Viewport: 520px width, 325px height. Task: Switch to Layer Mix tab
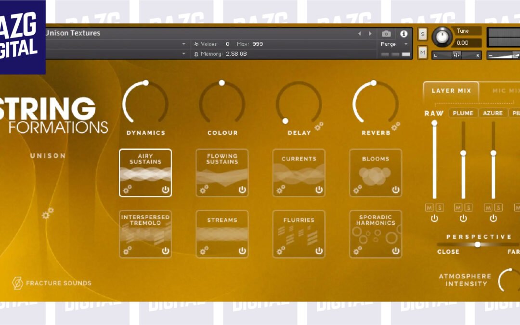(x=451, y=91)
